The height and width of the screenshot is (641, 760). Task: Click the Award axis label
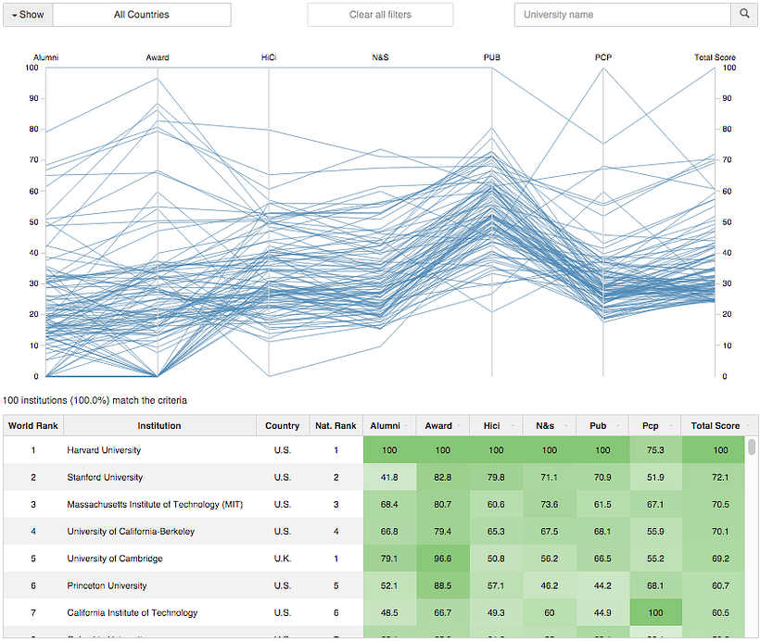click(x=158, y=57)
